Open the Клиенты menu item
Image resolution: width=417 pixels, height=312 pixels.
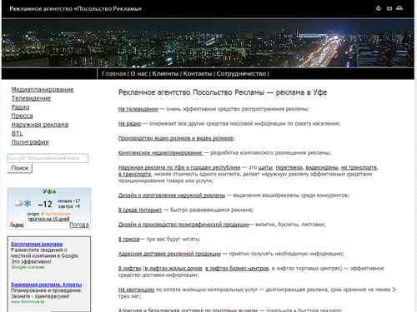point(165,74)
